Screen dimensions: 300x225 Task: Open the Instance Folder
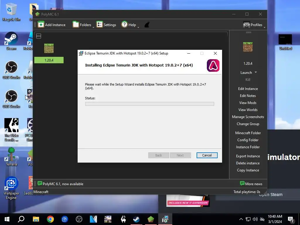tap(248, 147)
